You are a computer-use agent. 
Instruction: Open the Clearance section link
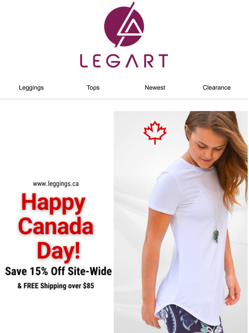pyautogui.click(x=216, y=87)
